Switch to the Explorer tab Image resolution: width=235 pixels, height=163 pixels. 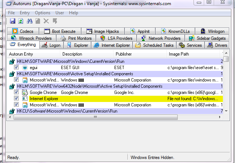pyautogui.click(x=77, y=45)
